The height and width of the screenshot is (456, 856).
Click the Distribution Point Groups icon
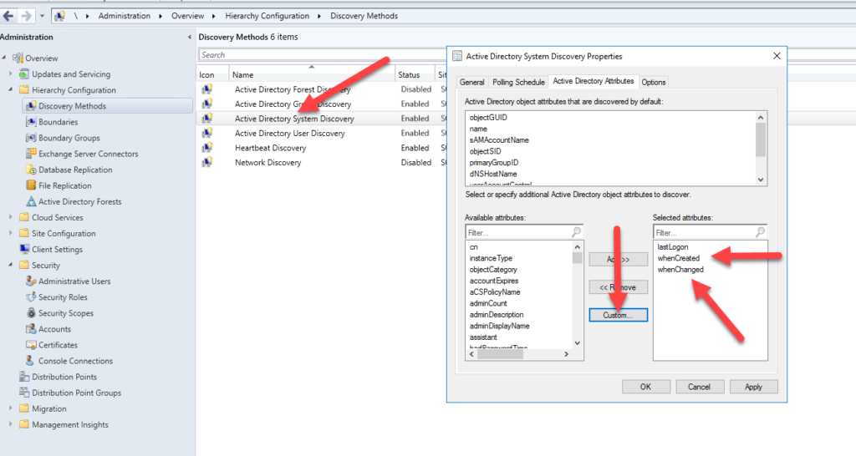point(24,393)
